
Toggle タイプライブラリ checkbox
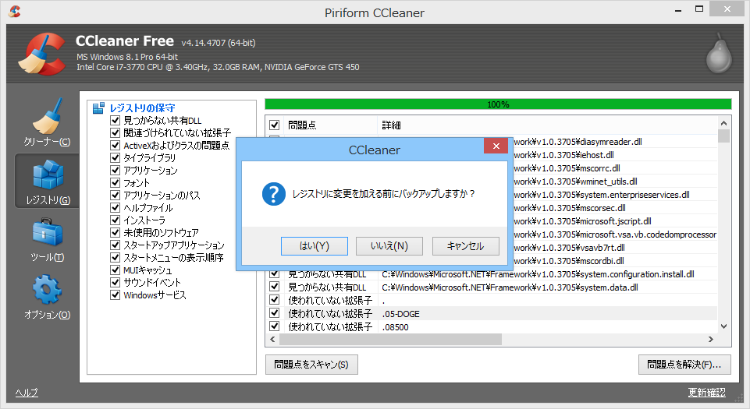tap(115, 157)
